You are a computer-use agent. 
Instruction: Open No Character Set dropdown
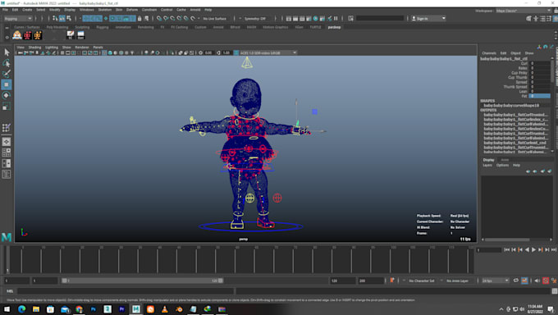[423, 281]
